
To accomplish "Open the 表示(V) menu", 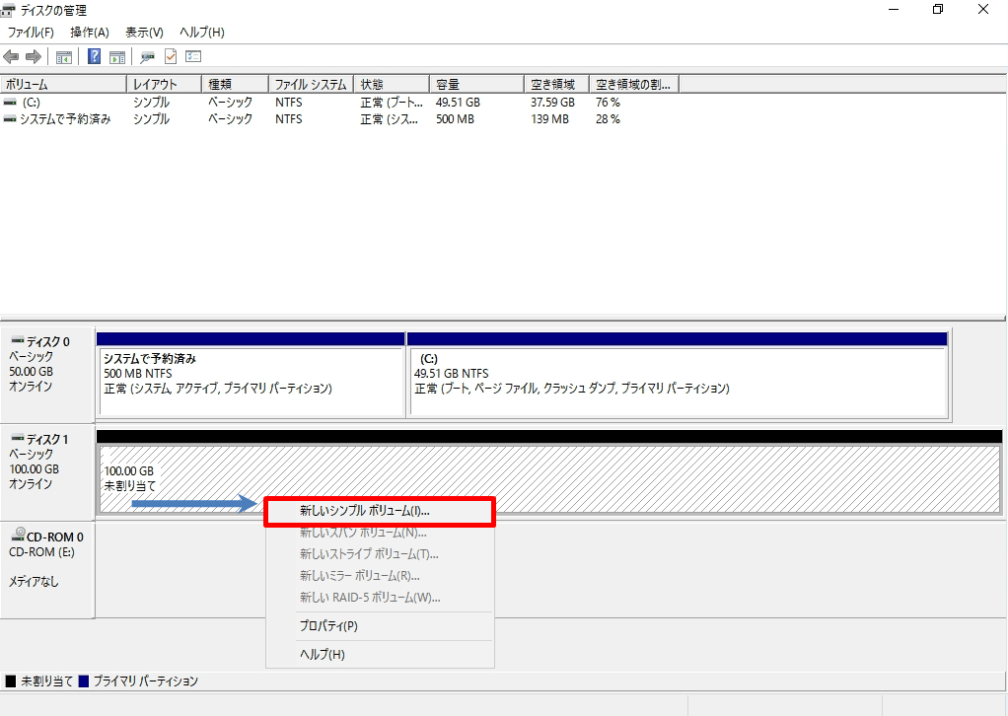I will [x=144, y=32].
